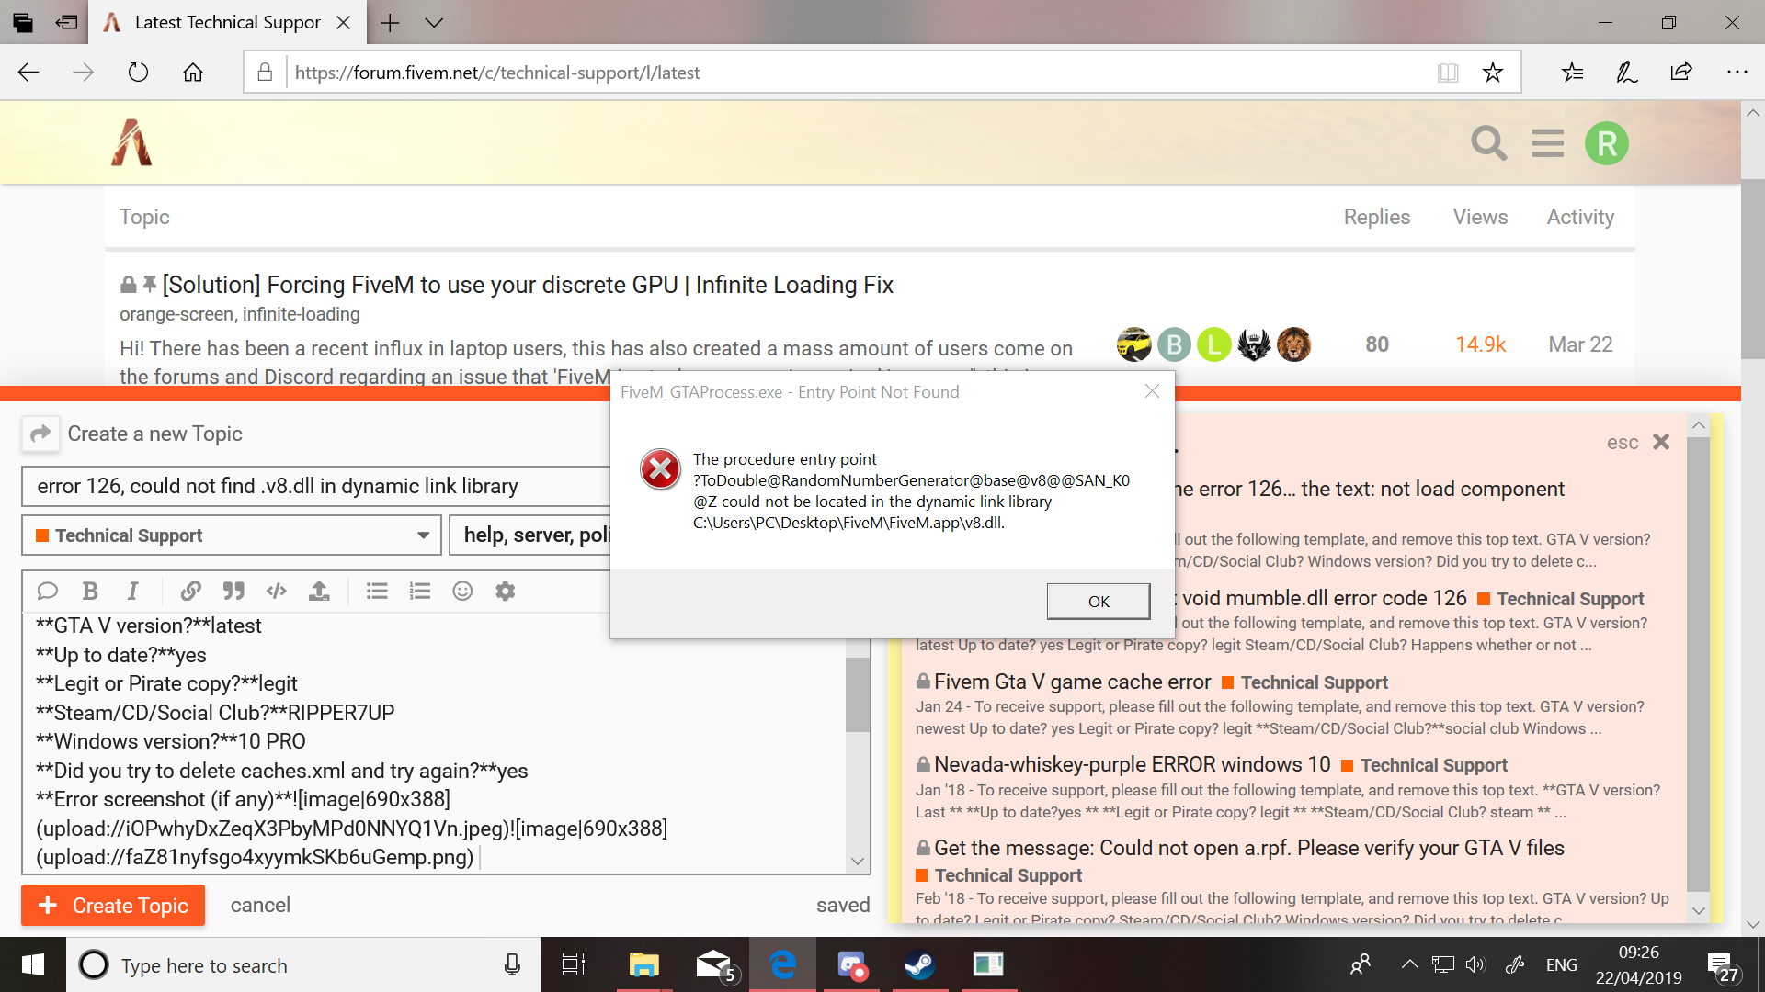Click the preformatted code icon
Screen dimensions: 1765x992
[x=276, y=591]
